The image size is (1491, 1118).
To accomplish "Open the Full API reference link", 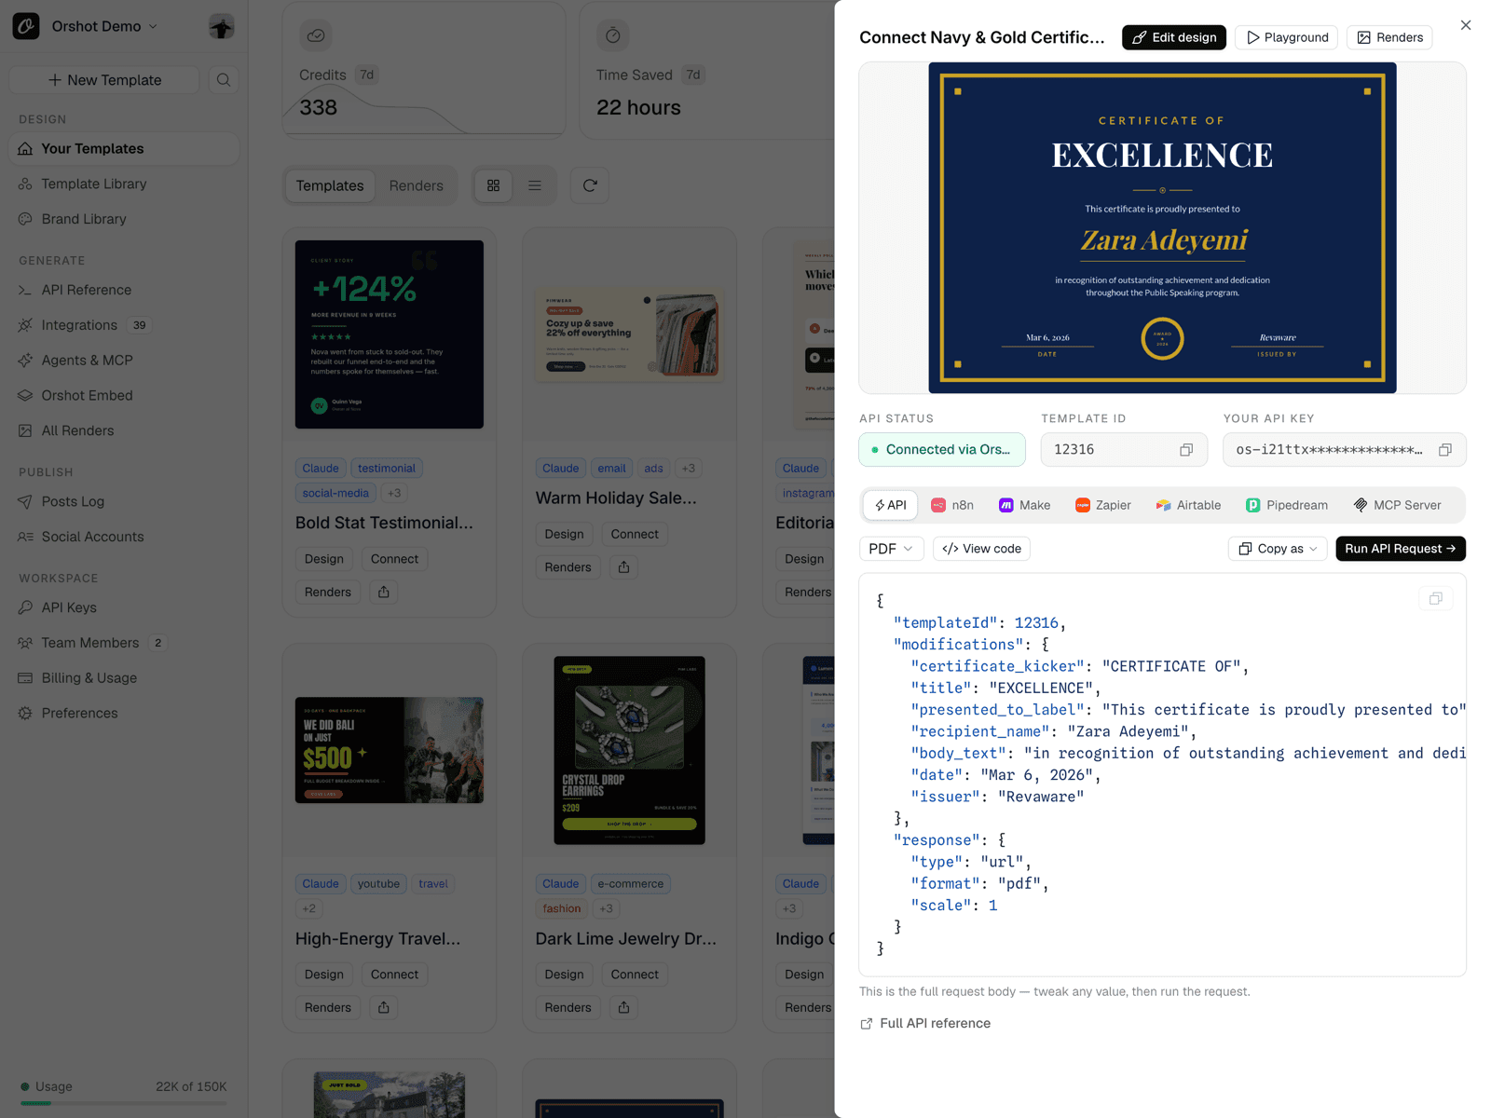I will pyautogui.click(x=925, y=1023).
